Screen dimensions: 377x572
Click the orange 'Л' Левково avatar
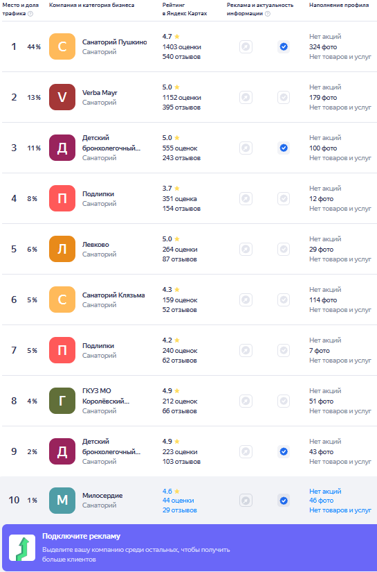62,249
